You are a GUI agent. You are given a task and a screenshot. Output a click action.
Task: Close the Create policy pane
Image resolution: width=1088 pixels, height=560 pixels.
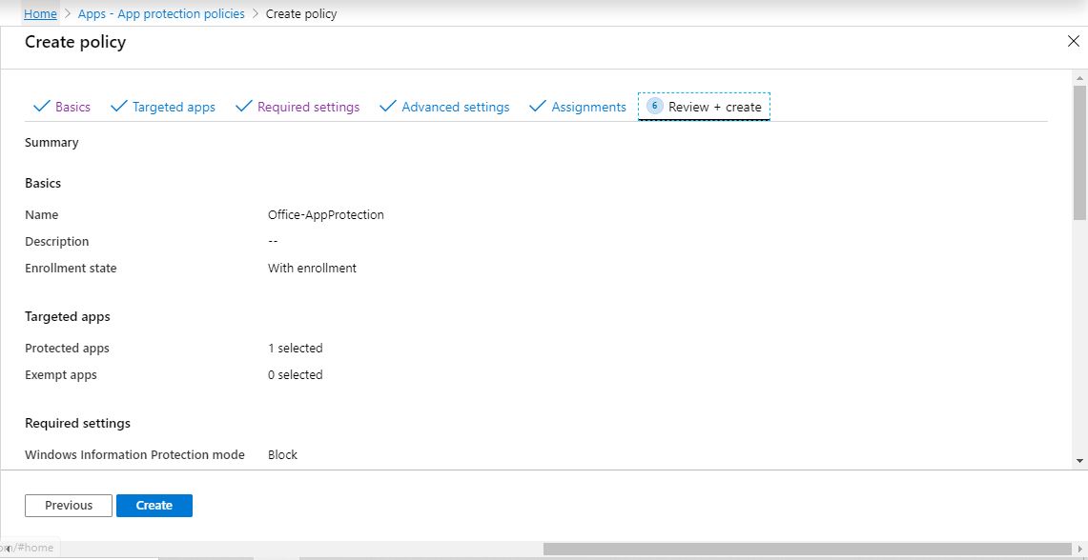(1074, 41)
